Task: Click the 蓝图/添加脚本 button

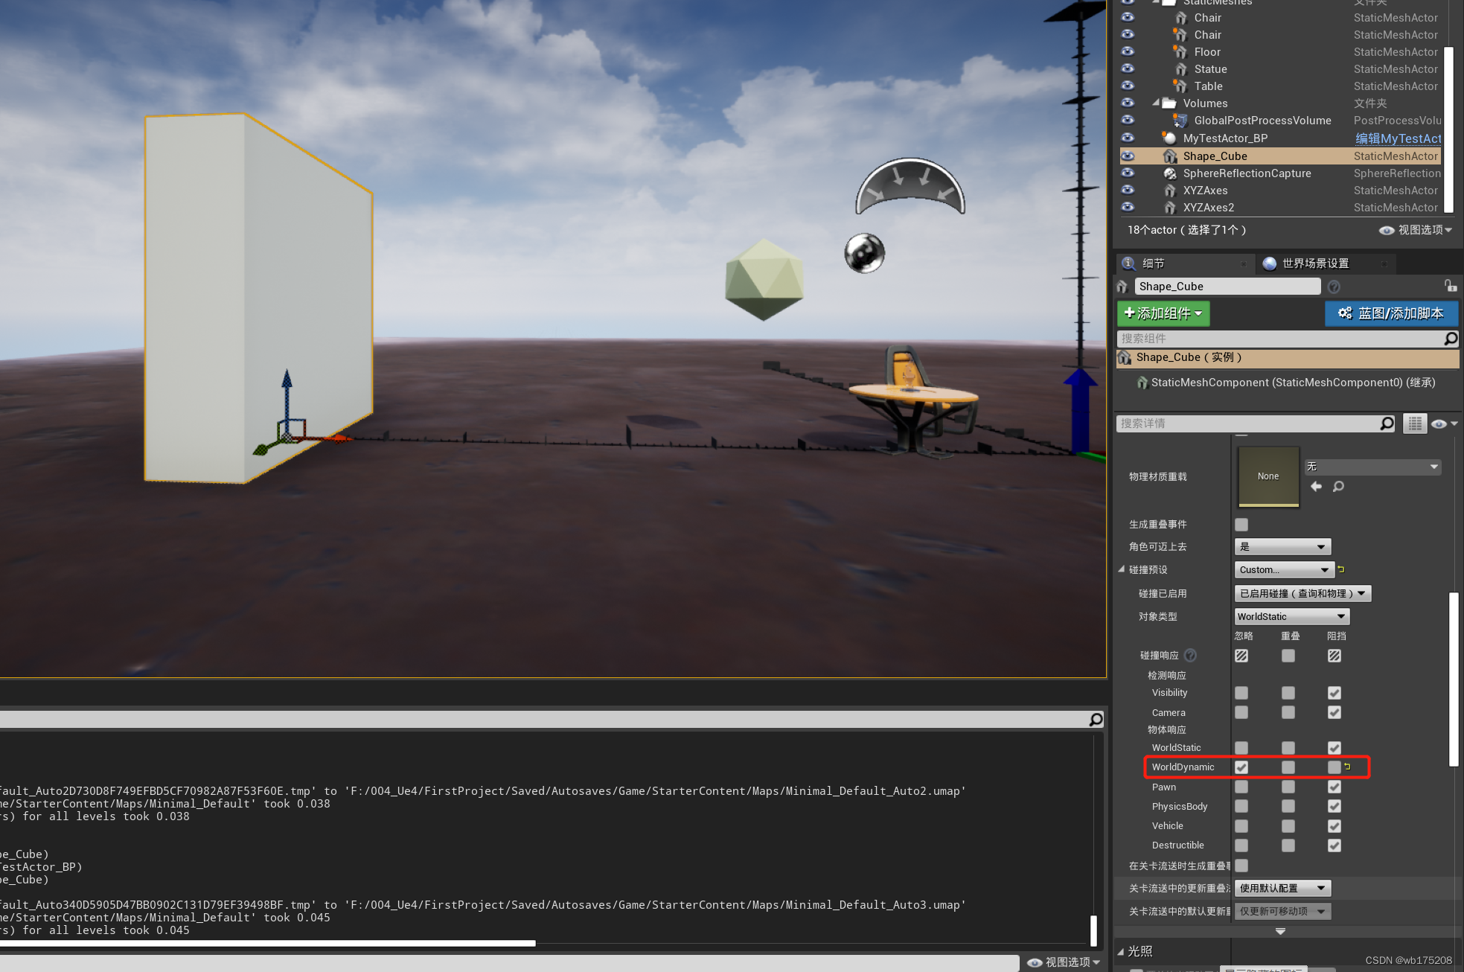Action: coord(1391,313)
